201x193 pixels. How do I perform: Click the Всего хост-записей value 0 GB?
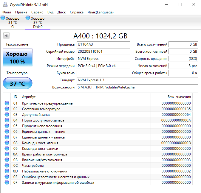[x=183, y=52]
